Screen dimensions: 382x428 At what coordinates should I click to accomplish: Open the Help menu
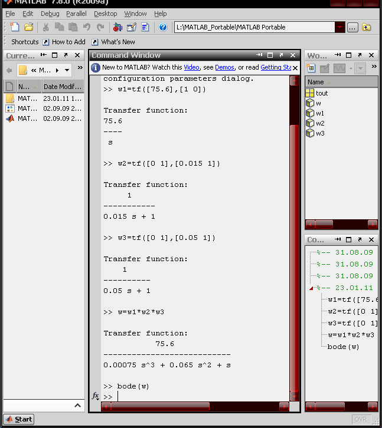point(160,14)
